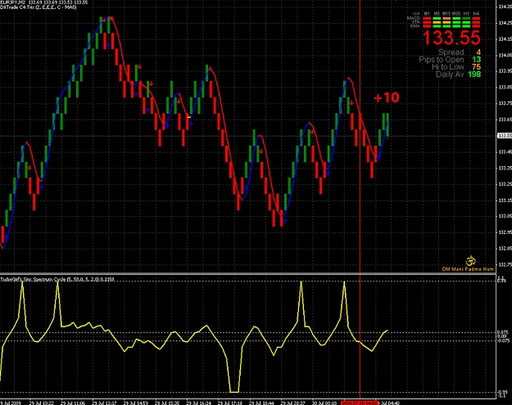
Task: Select the green 13 Pips to Open value
Action: (x=477, y=60)
